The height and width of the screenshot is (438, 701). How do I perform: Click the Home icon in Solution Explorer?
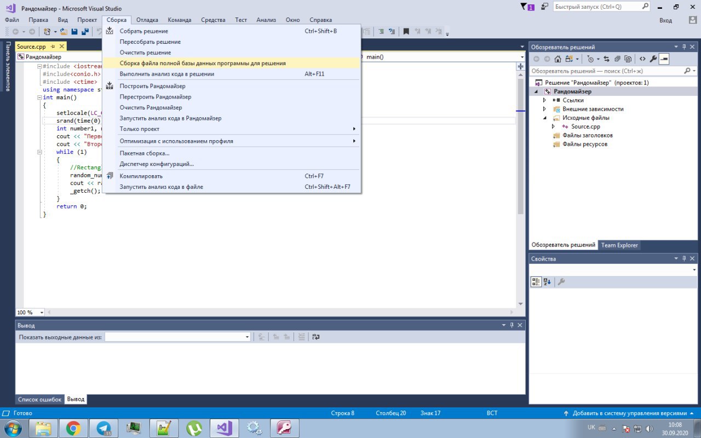[558, 59]
